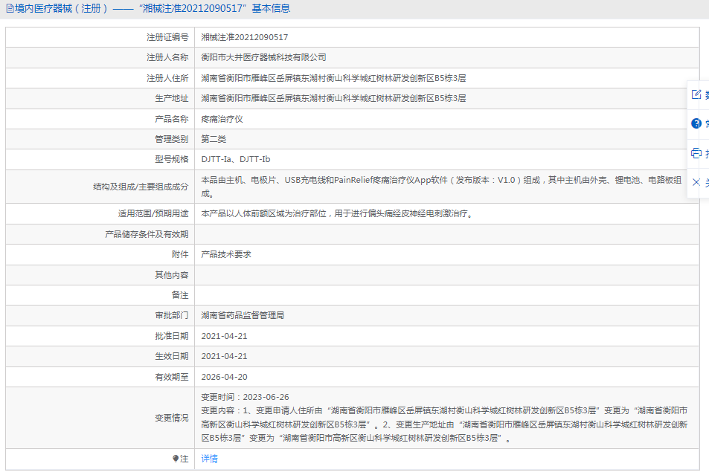Image resolution: width=709 pixels, height=475 pixels.
Task: Select the registration number value 湘械注准20212090517
Action: coord(244,37)
